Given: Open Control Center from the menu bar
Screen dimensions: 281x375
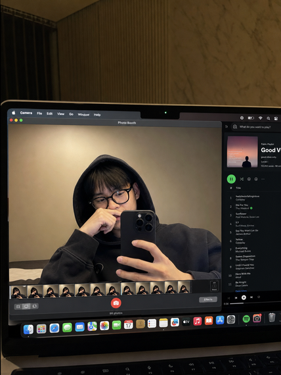Looking at the screenshot, I should click(276, 118).
